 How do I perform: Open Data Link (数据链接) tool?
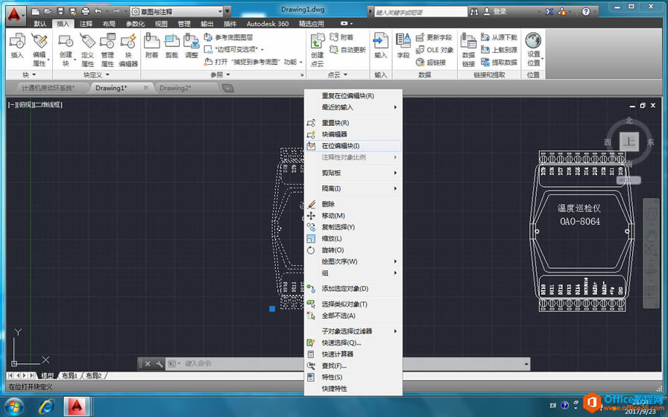pyautogui.click(x=468, y=50)
